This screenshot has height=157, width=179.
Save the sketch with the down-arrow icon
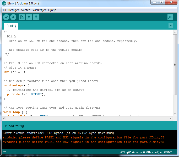[x=36, y=17]
